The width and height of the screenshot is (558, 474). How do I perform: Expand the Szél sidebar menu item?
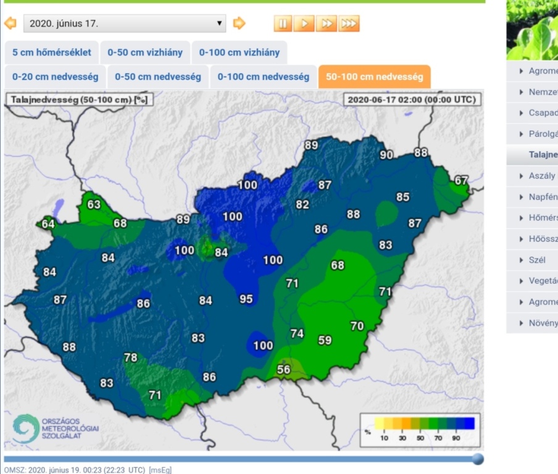point(536,260)
